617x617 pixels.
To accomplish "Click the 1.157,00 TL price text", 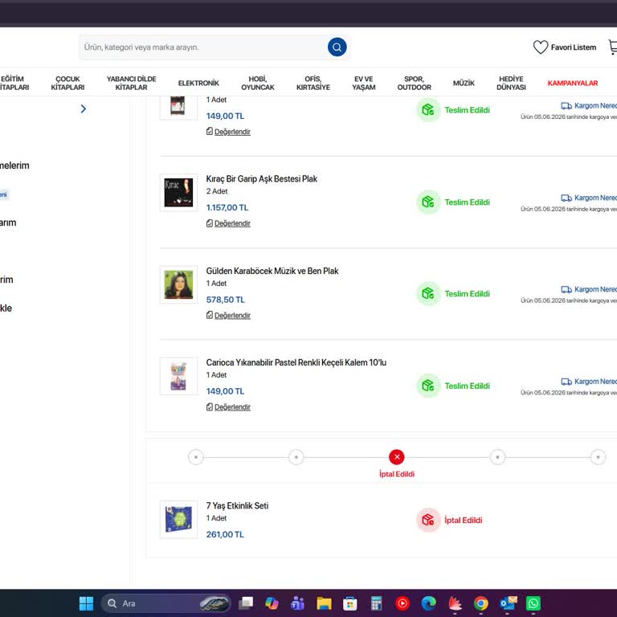I will click(x=227, y=208).
